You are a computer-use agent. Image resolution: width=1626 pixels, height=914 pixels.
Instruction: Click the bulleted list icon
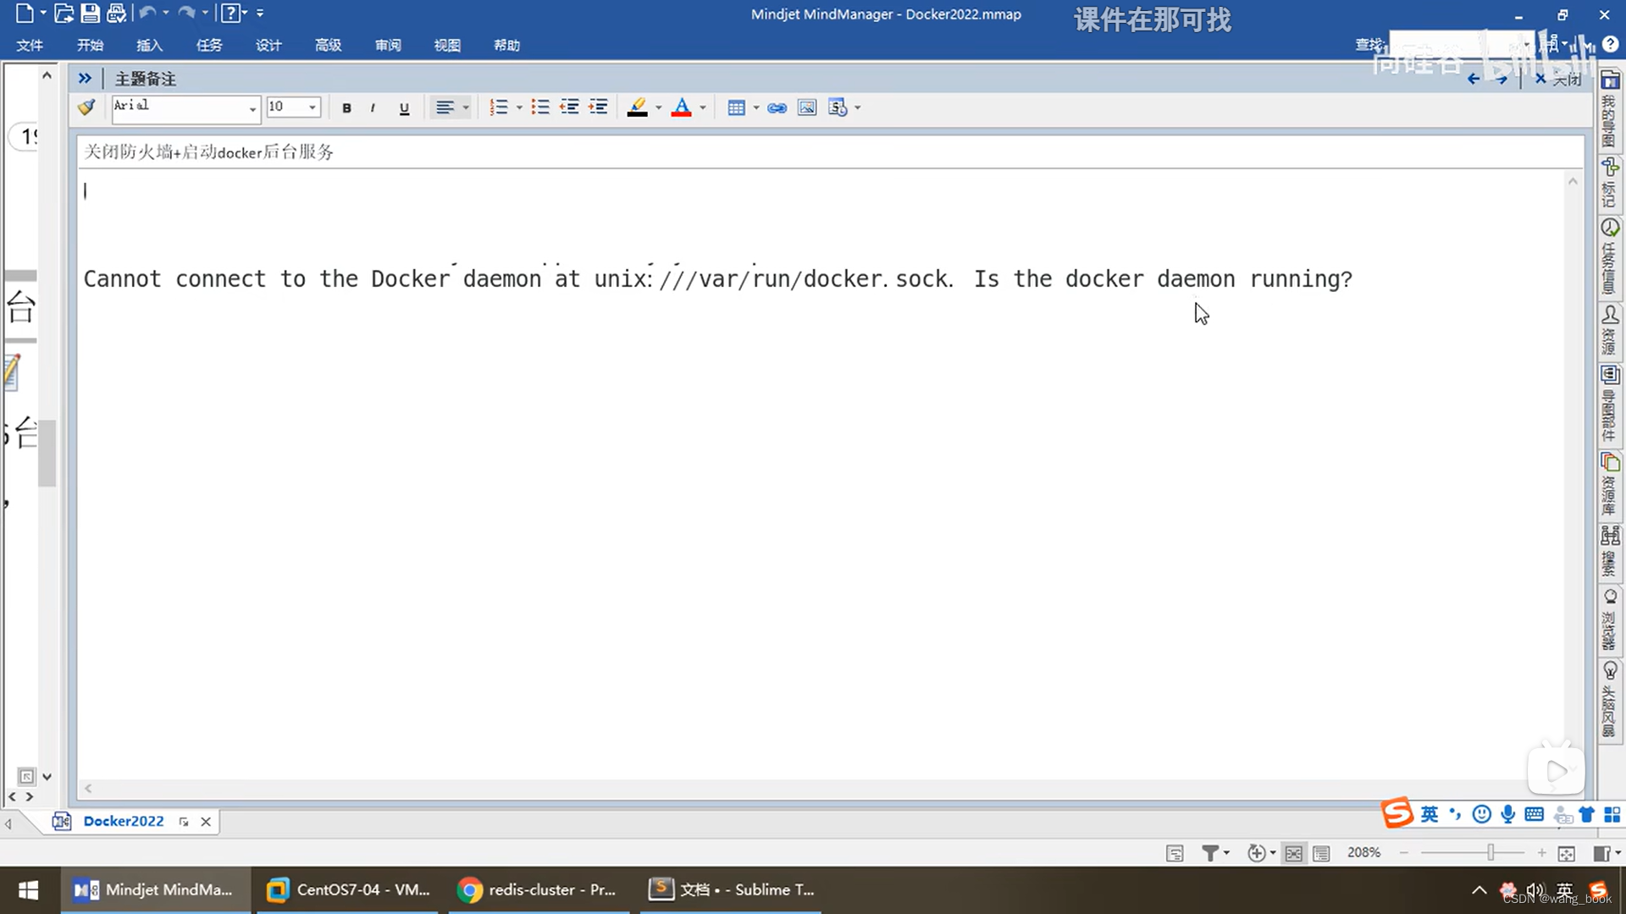tap(540, 107)
